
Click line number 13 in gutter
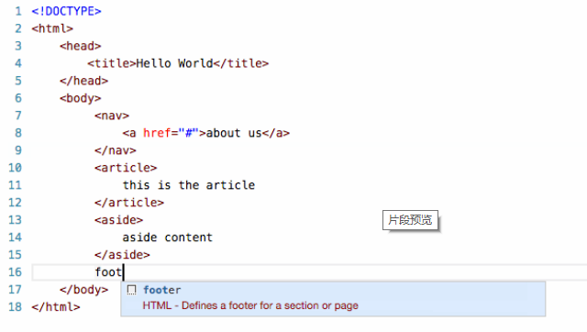[15, 220]
